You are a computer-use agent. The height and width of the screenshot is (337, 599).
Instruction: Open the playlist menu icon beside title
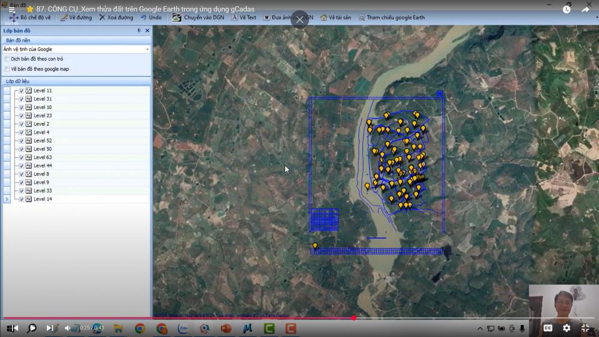pyautogui.click(x=12, y=10)
